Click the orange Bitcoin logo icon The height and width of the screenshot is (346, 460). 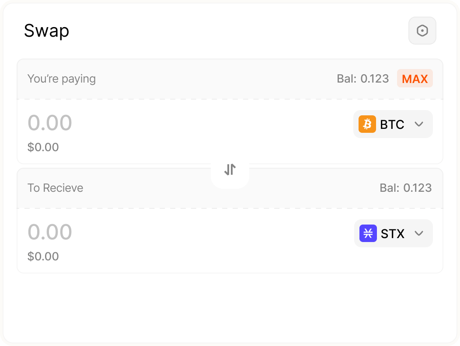[367, 124]
